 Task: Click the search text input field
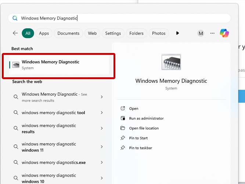121,18
